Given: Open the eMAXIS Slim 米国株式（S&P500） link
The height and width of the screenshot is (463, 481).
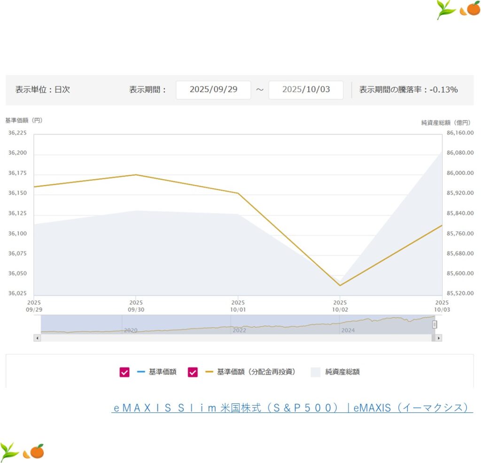Looking at the screenshot, I should pos(292,408).
